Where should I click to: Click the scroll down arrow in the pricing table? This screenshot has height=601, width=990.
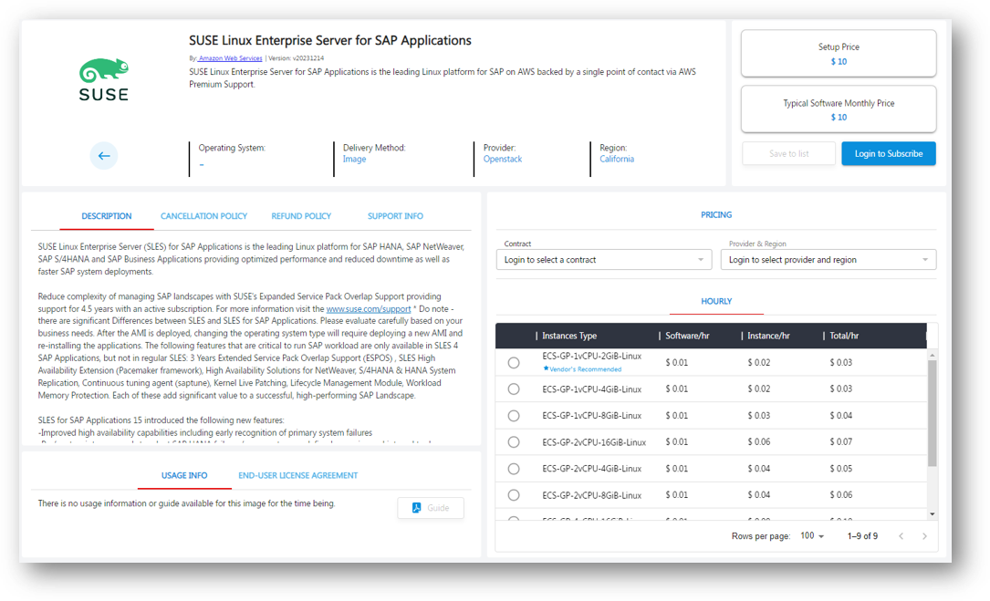tap(932, 514)
